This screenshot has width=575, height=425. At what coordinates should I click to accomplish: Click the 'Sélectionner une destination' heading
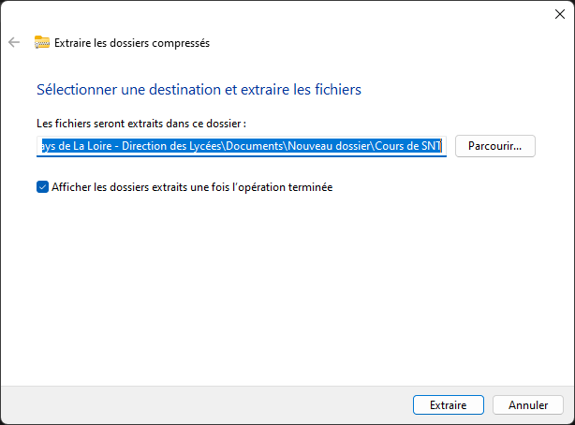point(199,90)
